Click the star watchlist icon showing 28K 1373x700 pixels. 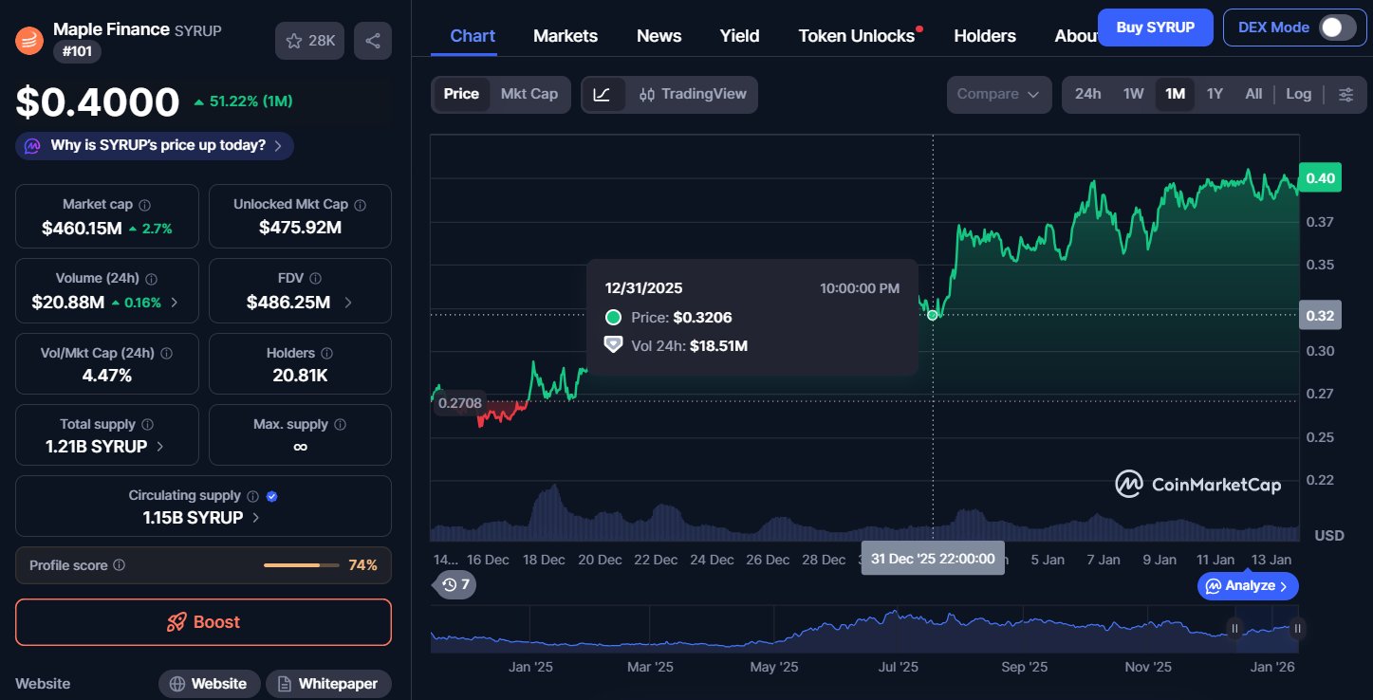click(309, 41)
